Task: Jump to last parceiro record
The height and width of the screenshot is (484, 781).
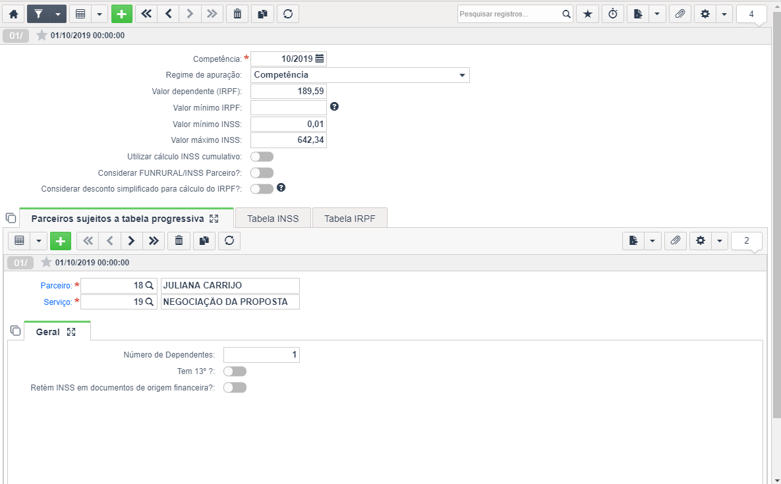Action: 154,241
